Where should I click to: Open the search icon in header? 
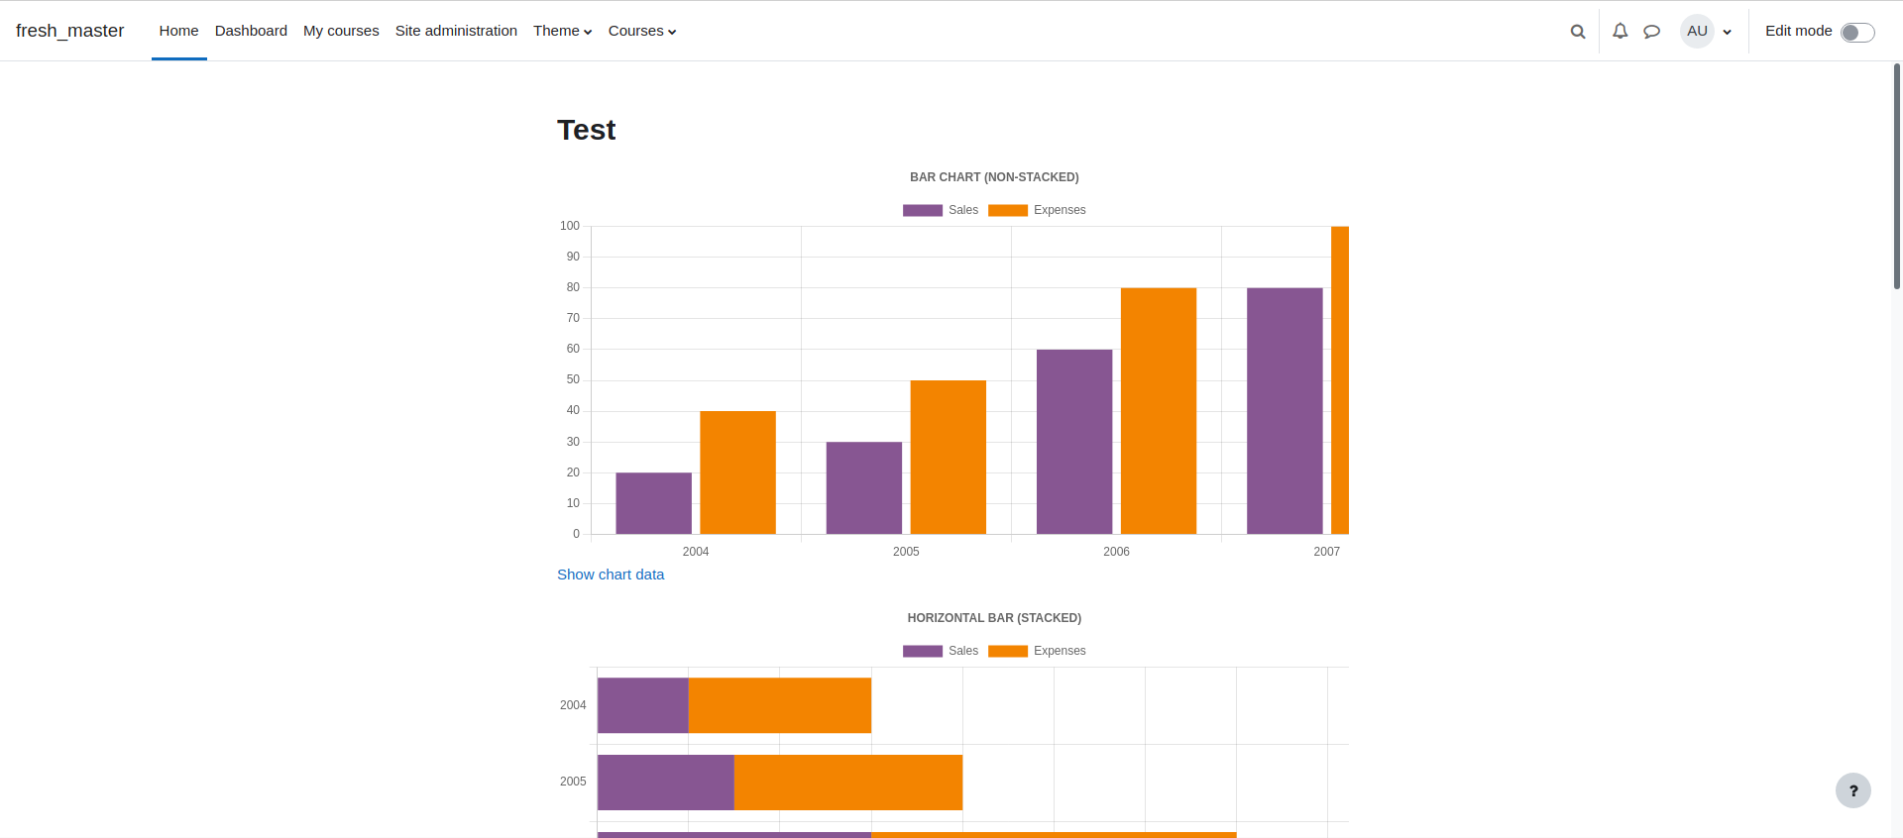pyautogui.click(x=1578, y=32)
